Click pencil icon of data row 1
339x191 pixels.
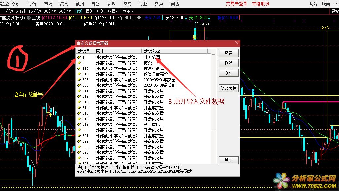tap(79, 57)
